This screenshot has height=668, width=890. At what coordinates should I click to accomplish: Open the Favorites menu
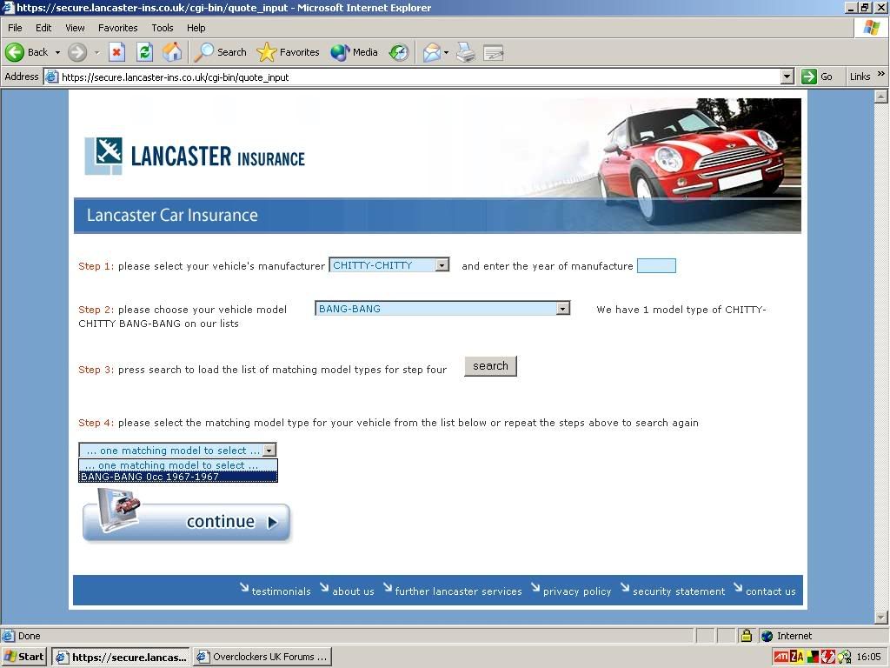coord(117,28)
